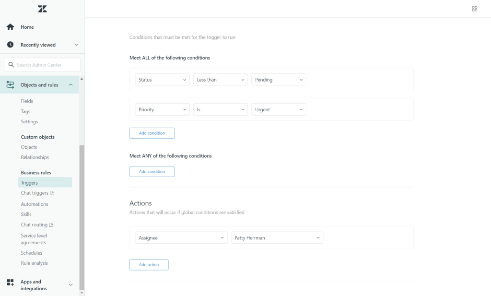Navigate to Automations in the sidebar
491x296 pixels.
tap(33, 203)
